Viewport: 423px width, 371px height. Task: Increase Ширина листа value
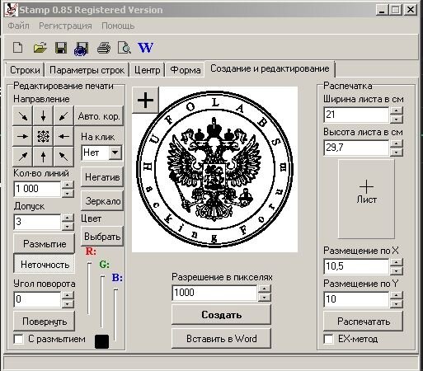tap(396, 110)
